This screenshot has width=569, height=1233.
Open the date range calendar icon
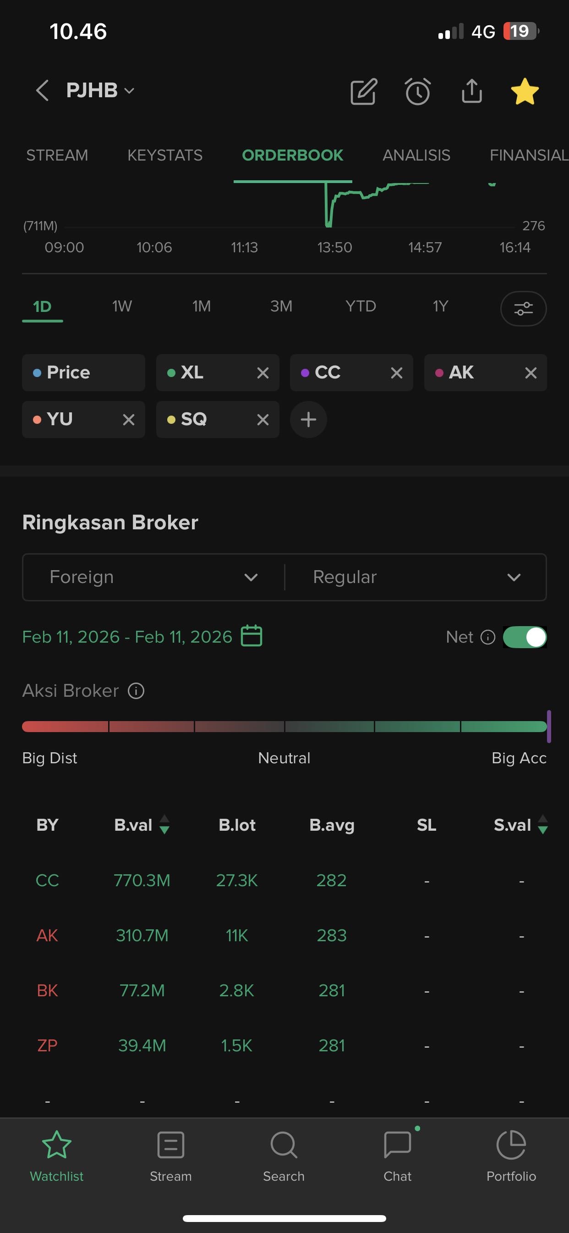pos(252,636)
